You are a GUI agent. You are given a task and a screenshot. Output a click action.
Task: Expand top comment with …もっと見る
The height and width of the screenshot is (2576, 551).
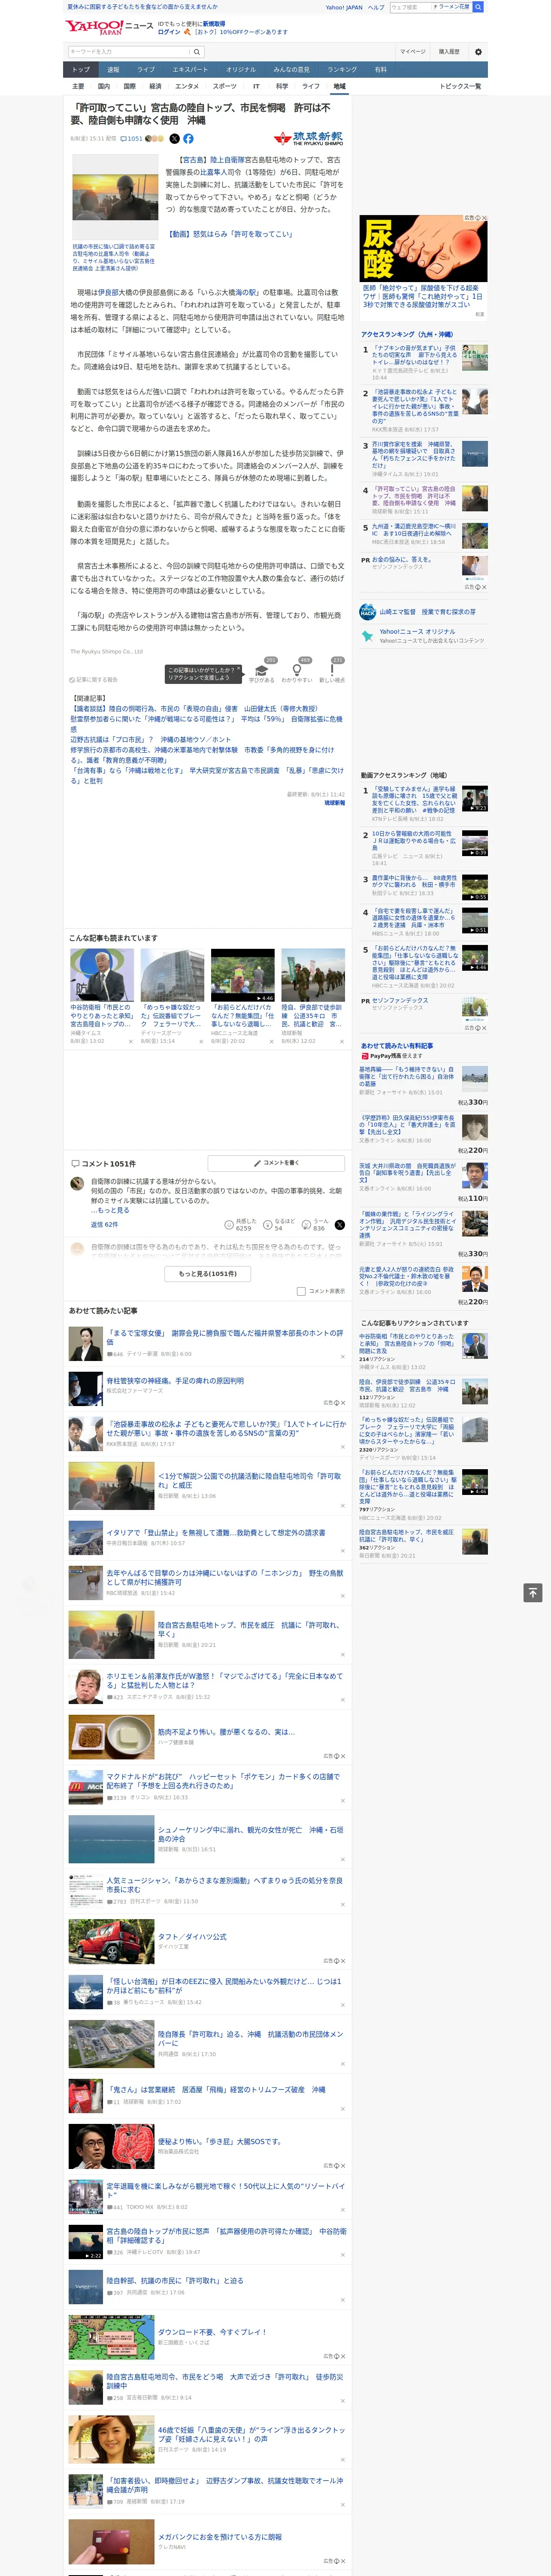click(x=110, y=1210)
